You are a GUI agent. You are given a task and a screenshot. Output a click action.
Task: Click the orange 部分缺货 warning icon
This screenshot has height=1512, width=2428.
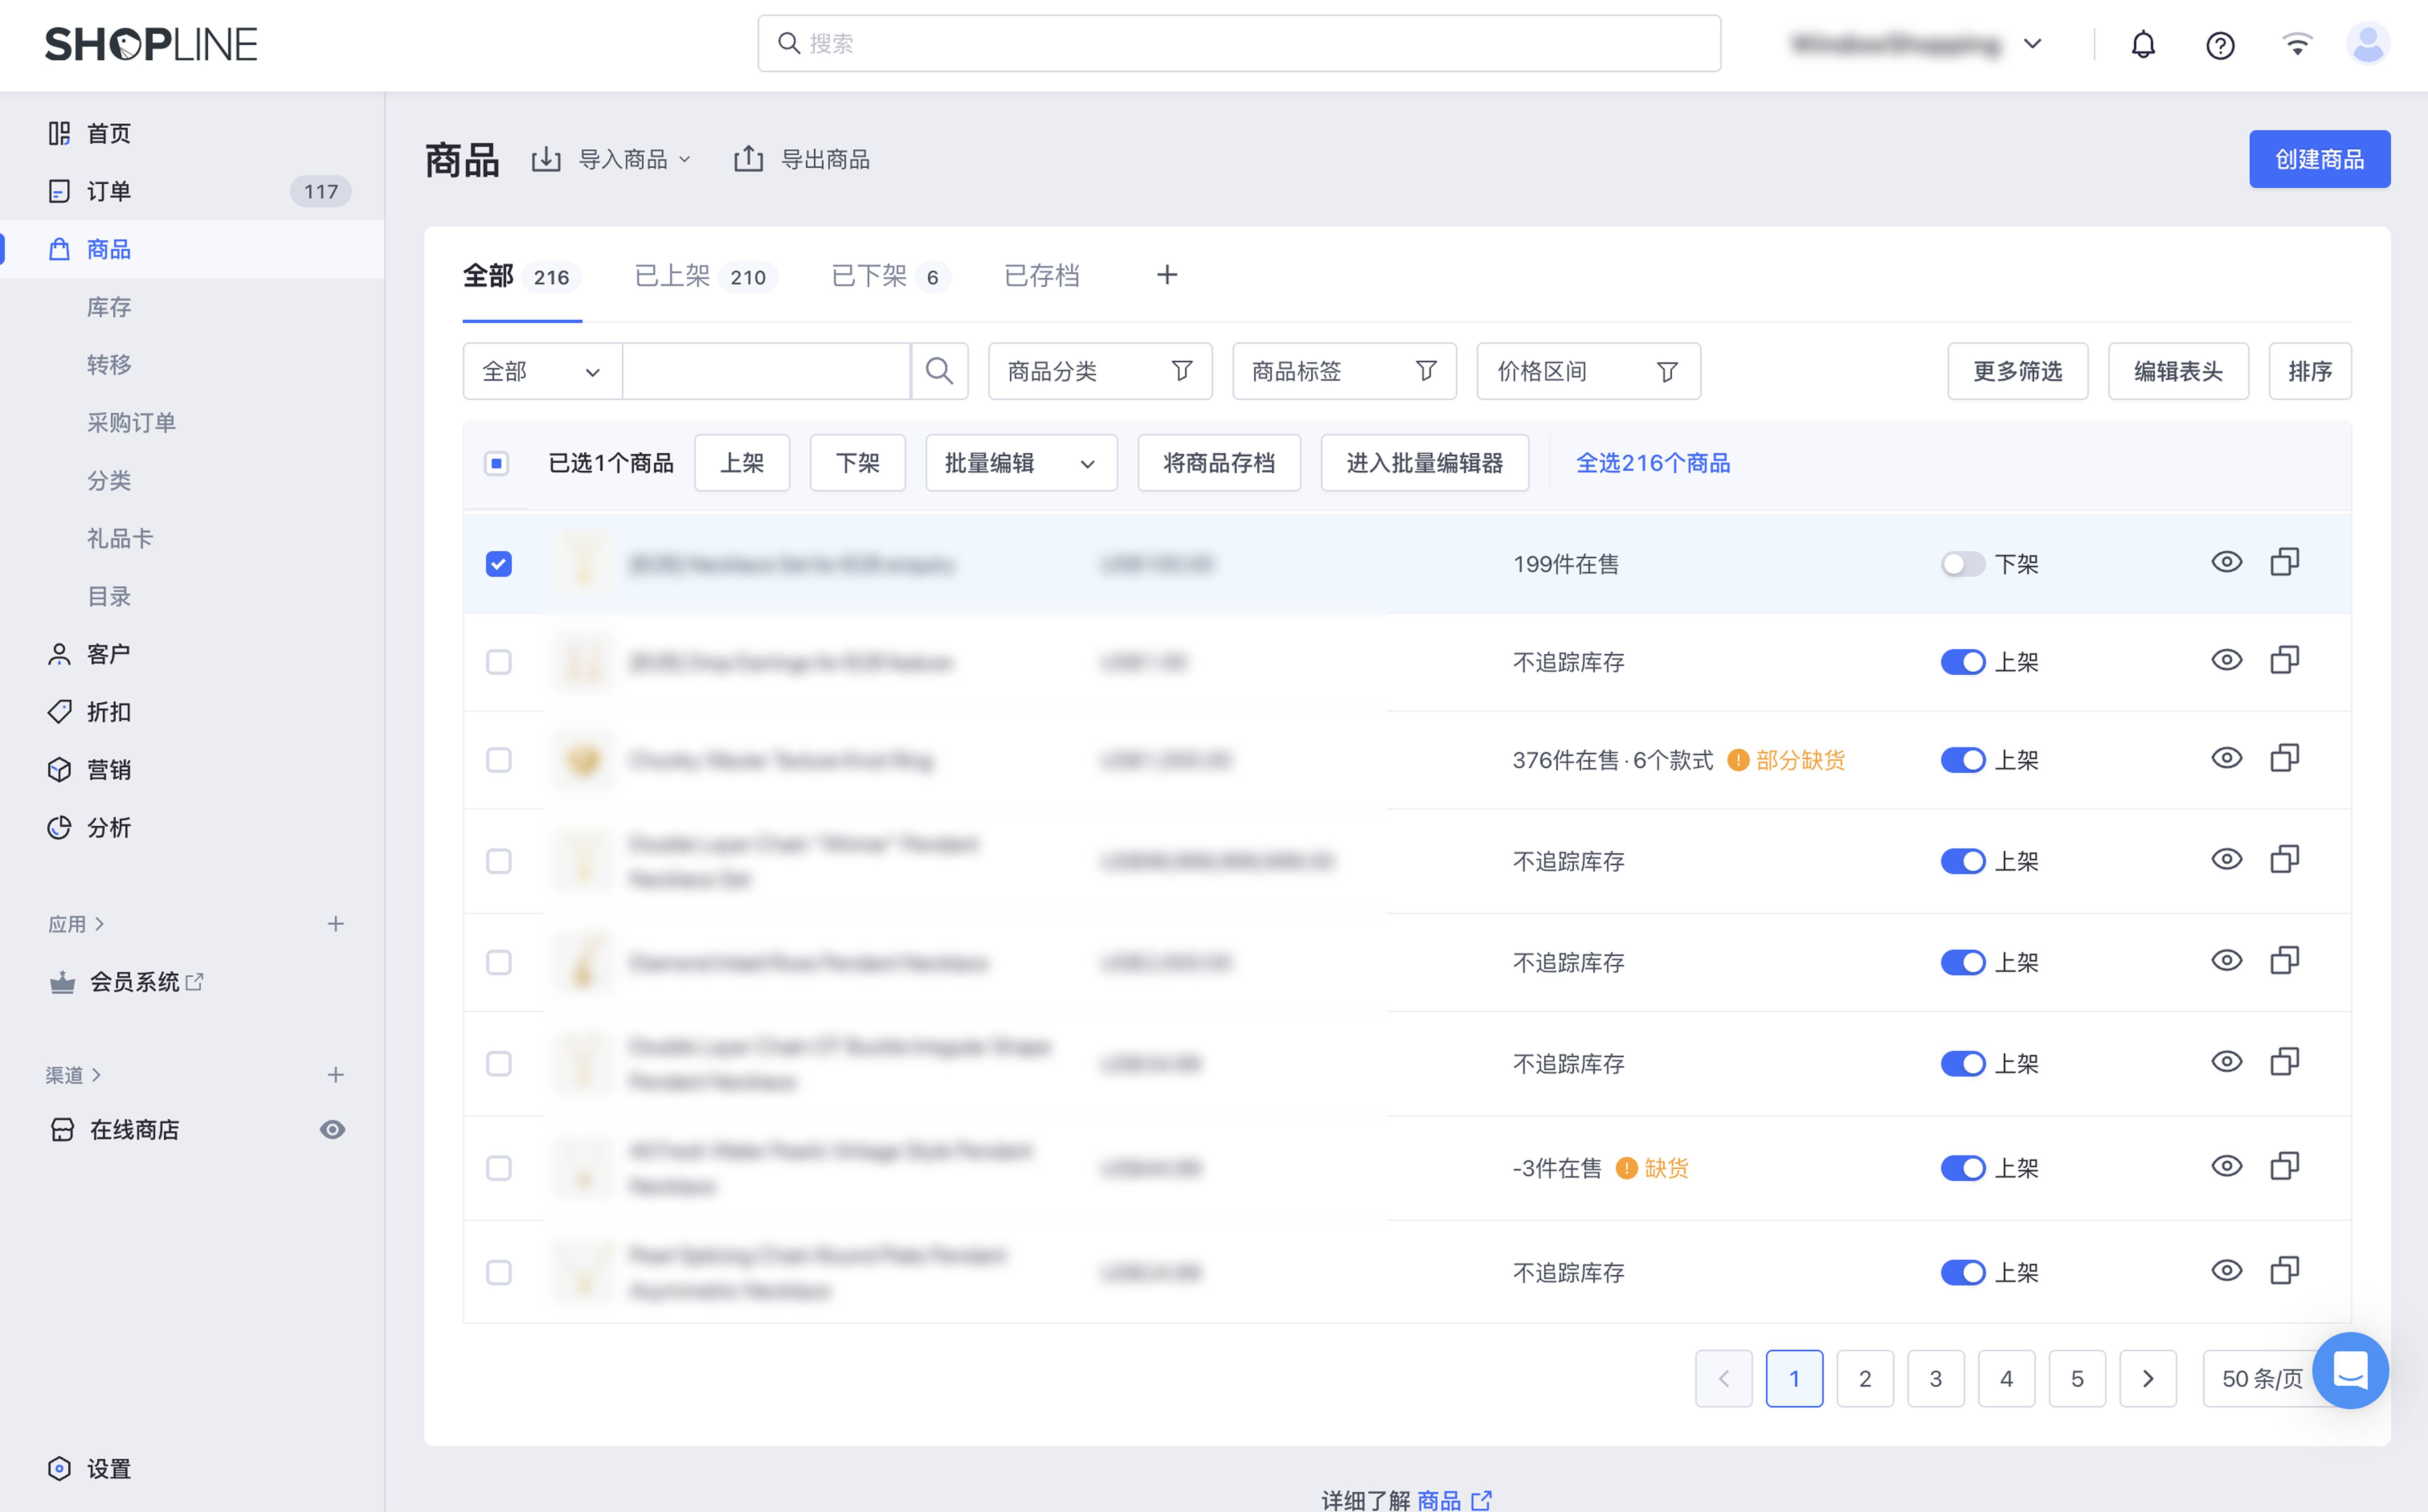point(1738,760)
